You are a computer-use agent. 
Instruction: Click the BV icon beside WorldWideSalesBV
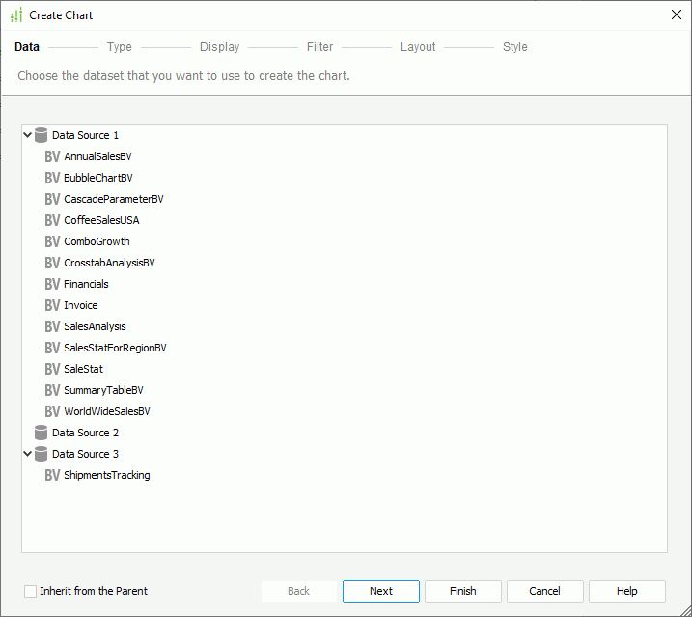click(52, 411)
